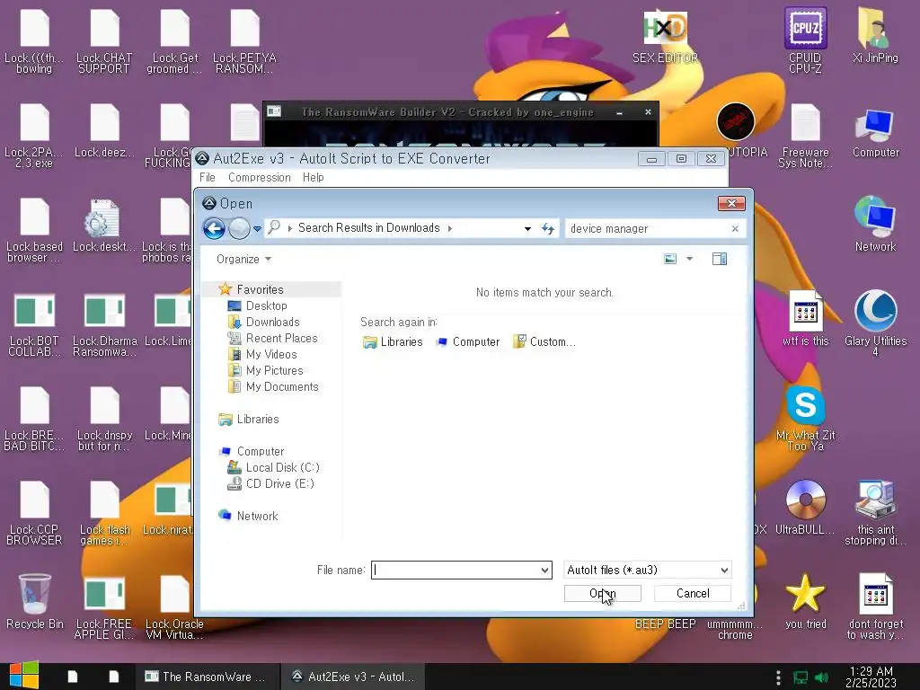Select UltraBULL disc desktop icon

(805, 507)
